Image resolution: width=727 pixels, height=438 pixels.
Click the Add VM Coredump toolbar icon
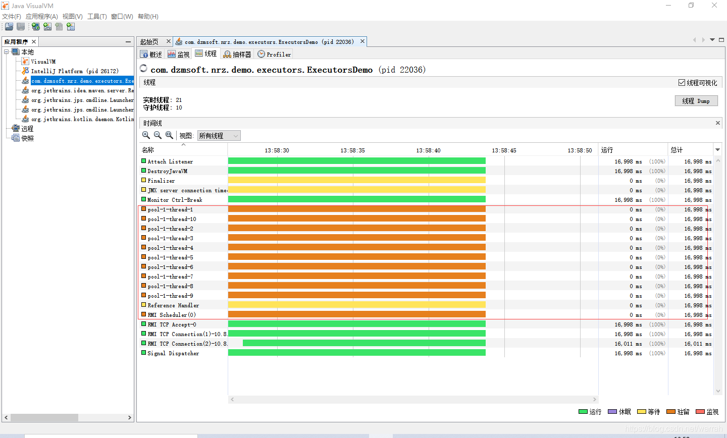pos(59,27)
